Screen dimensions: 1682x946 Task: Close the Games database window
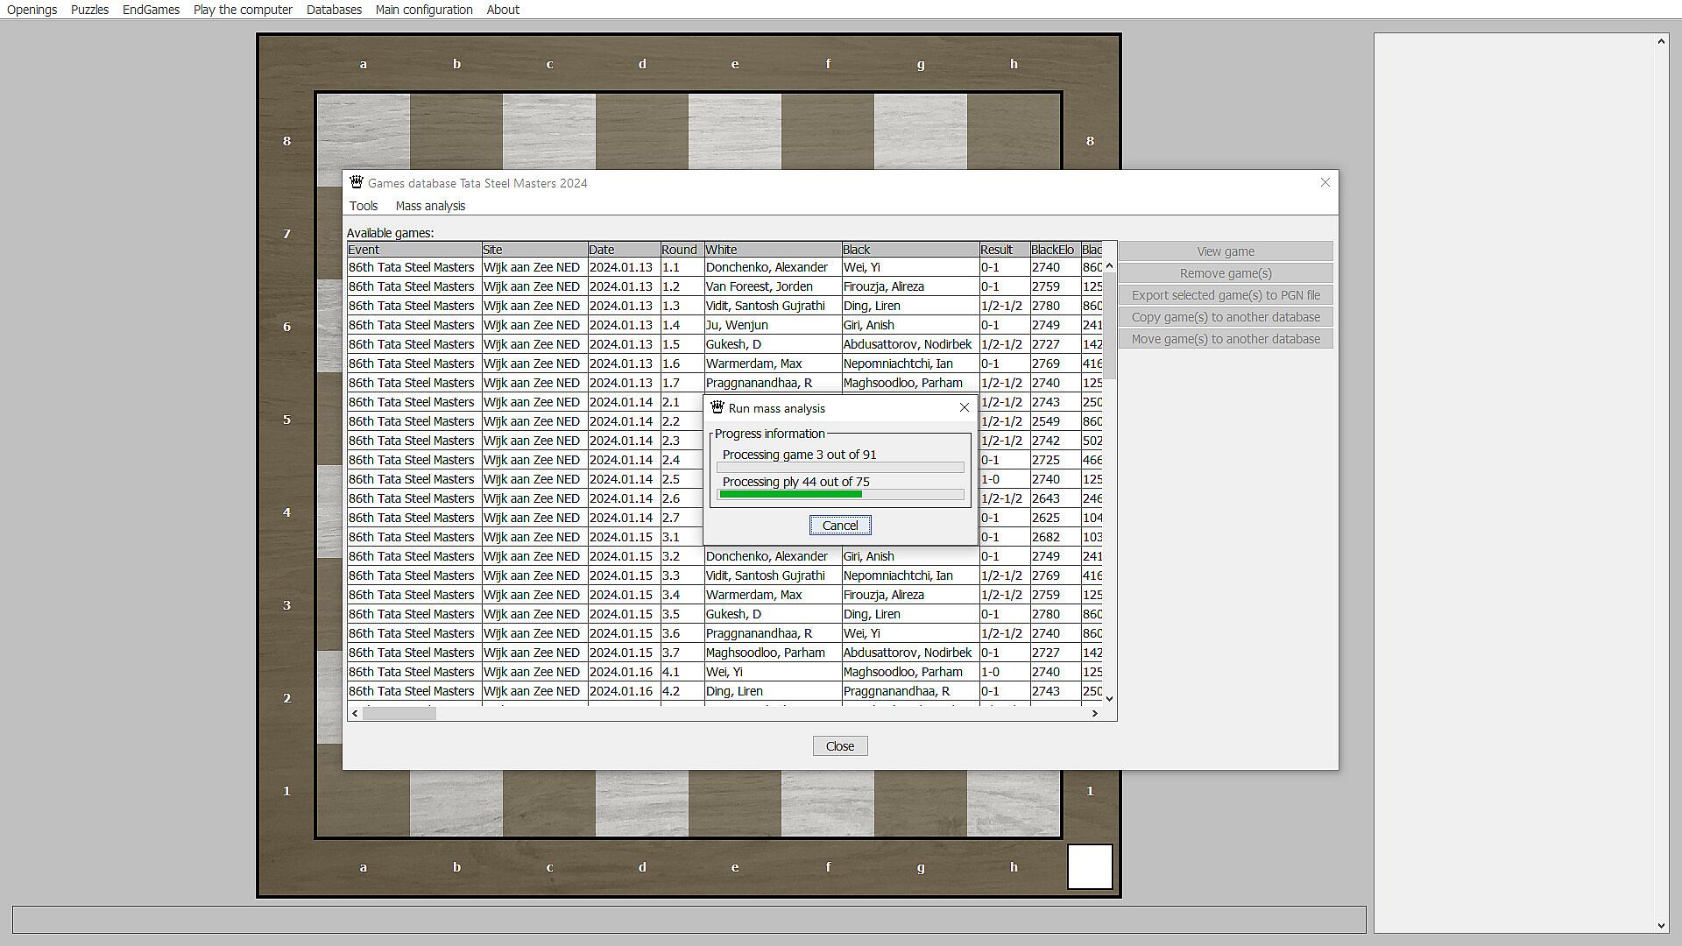pyautogui.click(x=1325, y=183)
